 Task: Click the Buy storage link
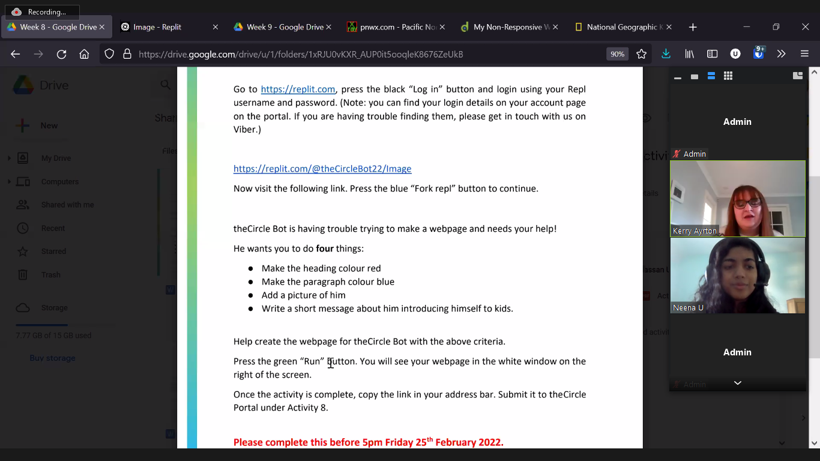click(x=52, y=358)
